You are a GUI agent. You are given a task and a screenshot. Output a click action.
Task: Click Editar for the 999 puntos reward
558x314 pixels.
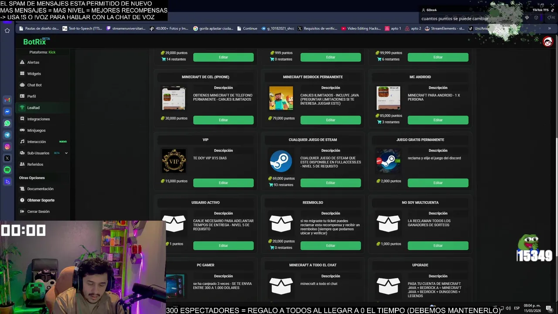[330, 57]
